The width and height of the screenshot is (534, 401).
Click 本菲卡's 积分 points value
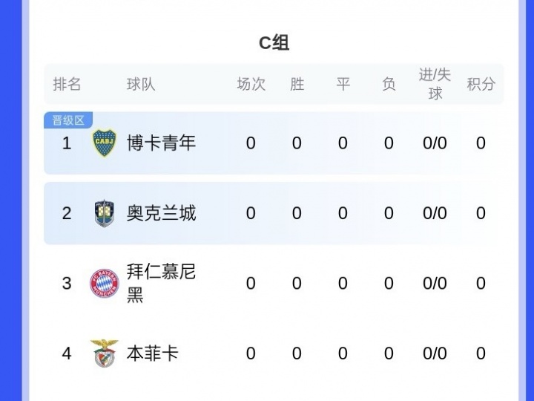[481, 353]
